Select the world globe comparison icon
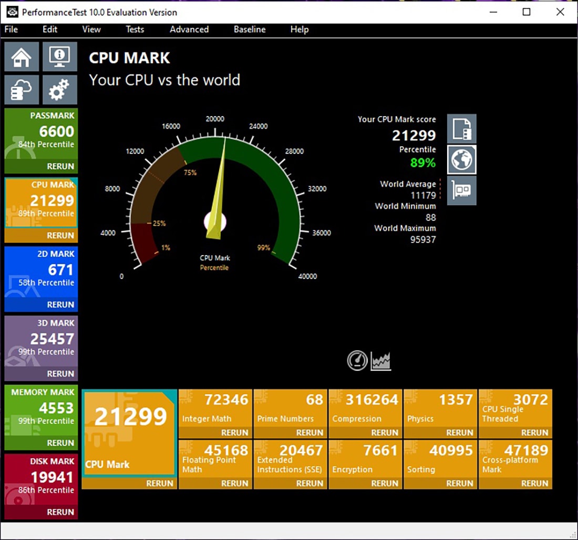This screenshot has height=540, width=578. [x=461, y=160]
